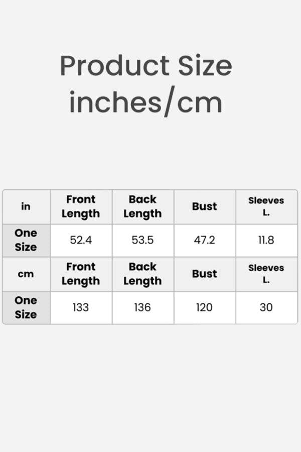Select Sleeves L. header in cm section

[266, 274]
